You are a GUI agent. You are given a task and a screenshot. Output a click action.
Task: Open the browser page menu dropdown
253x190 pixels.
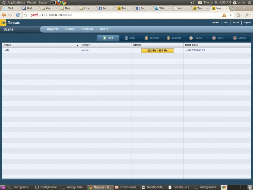240,15
